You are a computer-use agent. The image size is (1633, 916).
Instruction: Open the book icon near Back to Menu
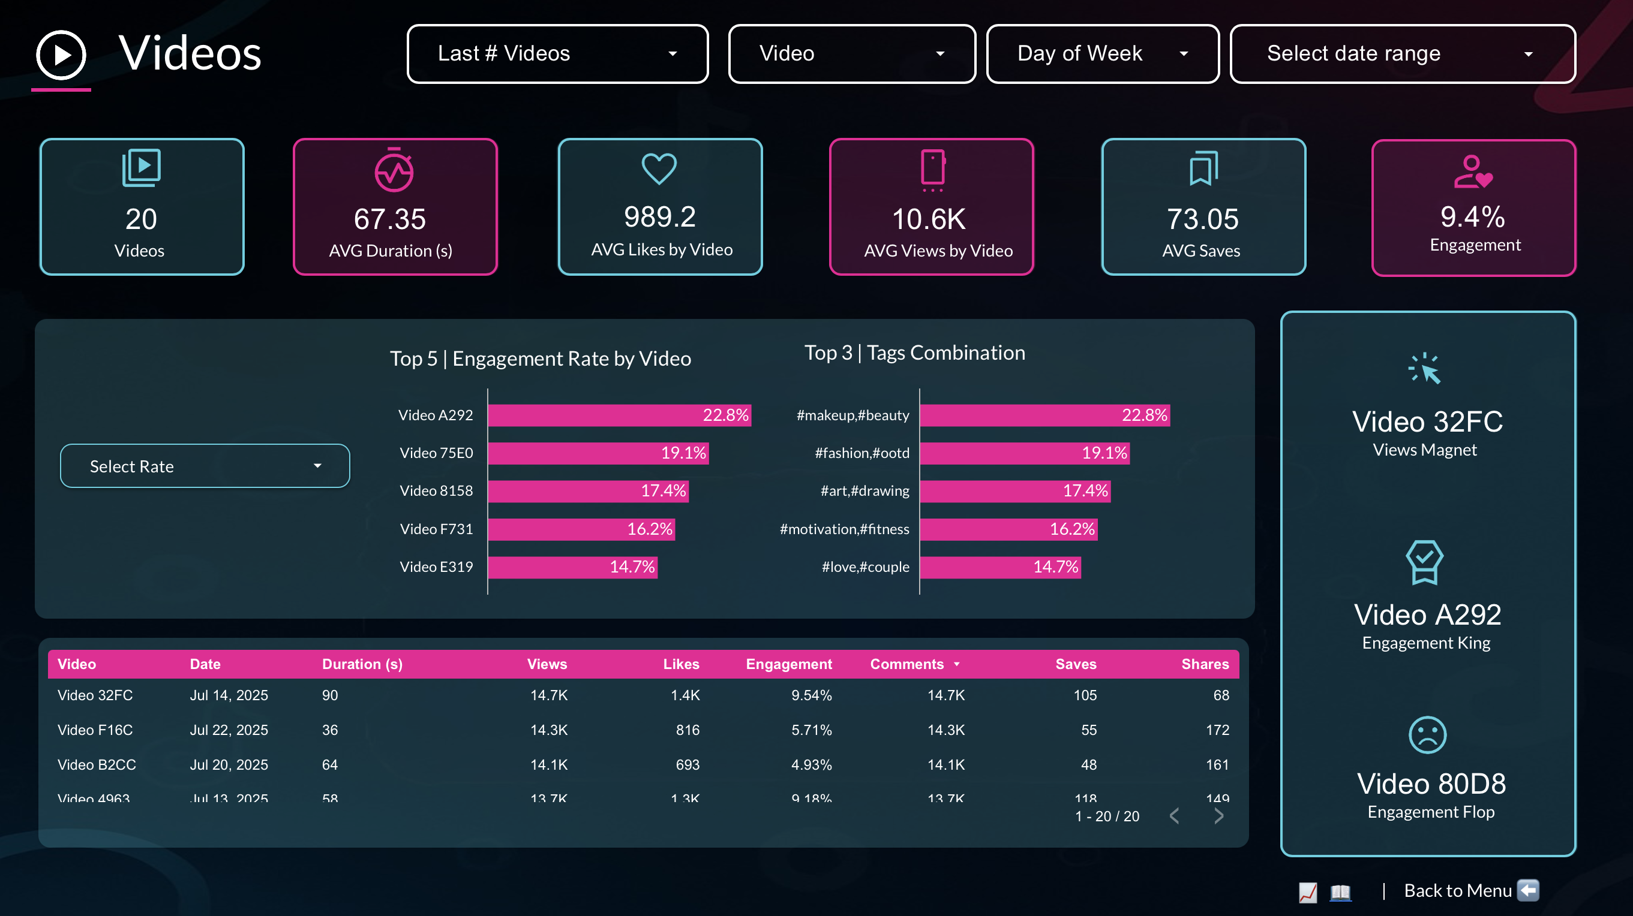pyautogui.click(x=1340, y=892)
